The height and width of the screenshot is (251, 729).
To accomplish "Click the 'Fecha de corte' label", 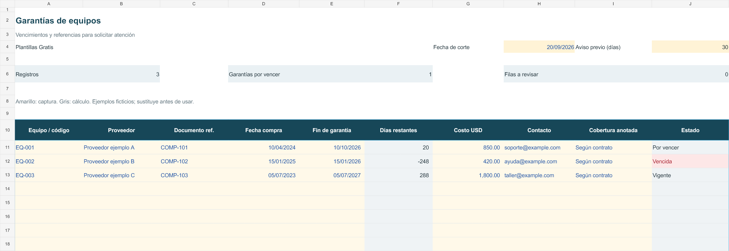I will coord(451,47).
